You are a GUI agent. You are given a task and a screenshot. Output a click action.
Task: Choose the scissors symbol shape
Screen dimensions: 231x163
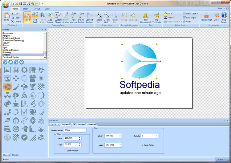pyautogui.click(x=24, y=104)
